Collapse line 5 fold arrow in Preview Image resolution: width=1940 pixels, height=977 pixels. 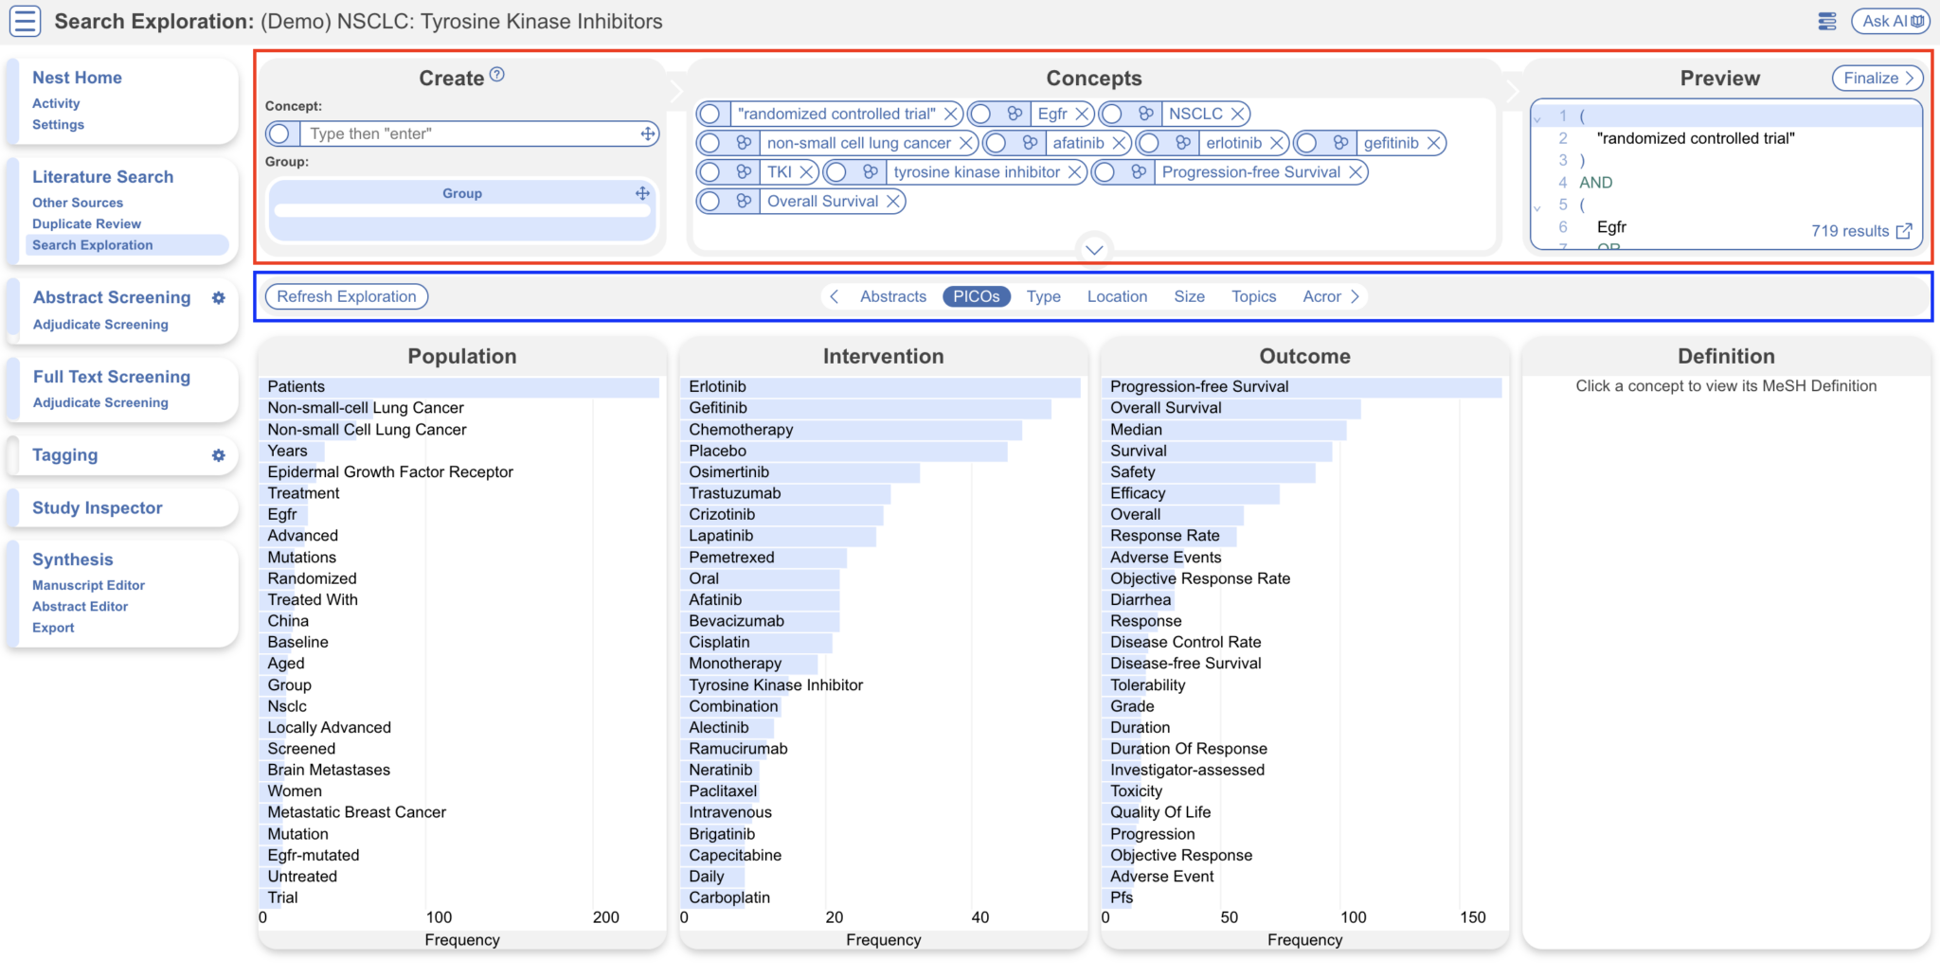point(1537,206)
